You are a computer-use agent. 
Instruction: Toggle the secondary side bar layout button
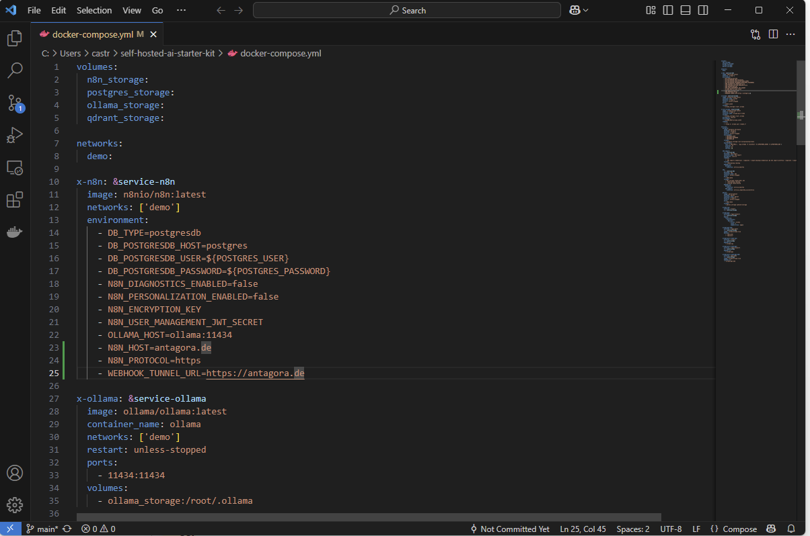[x=703, y=10]
